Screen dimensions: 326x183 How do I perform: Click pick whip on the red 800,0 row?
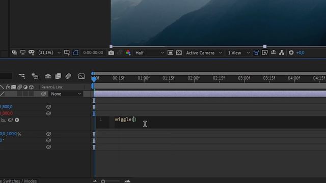click(x=48, y=113)
